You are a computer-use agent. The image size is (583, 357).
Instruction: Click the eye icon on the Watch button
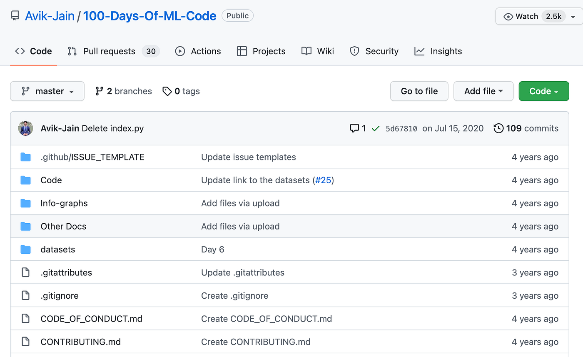click(508, 16)
